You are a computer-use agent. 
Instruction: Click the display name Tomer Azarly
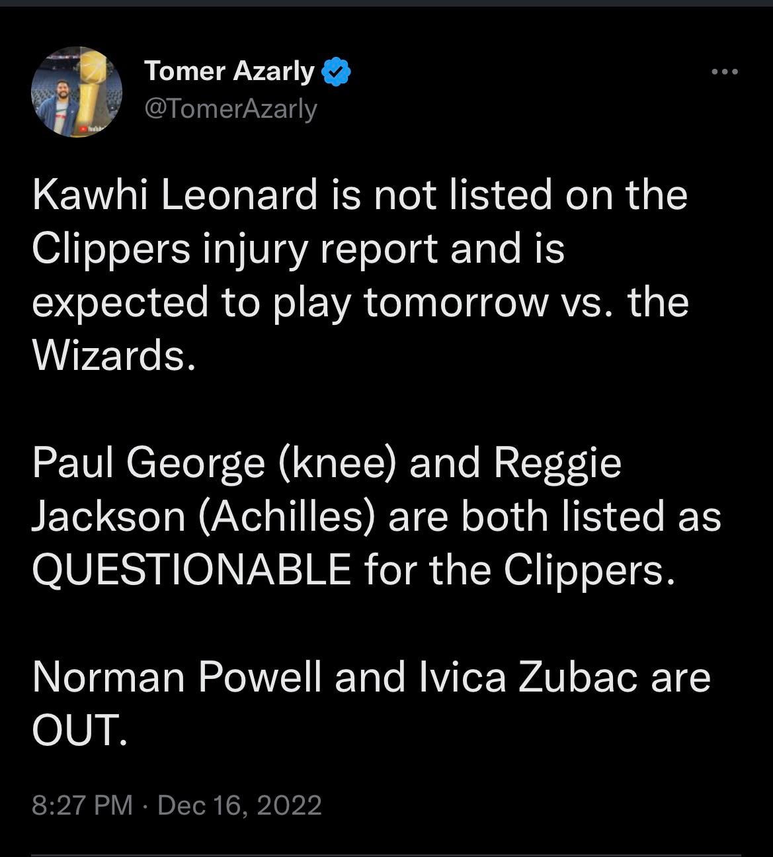pos(229,71)
